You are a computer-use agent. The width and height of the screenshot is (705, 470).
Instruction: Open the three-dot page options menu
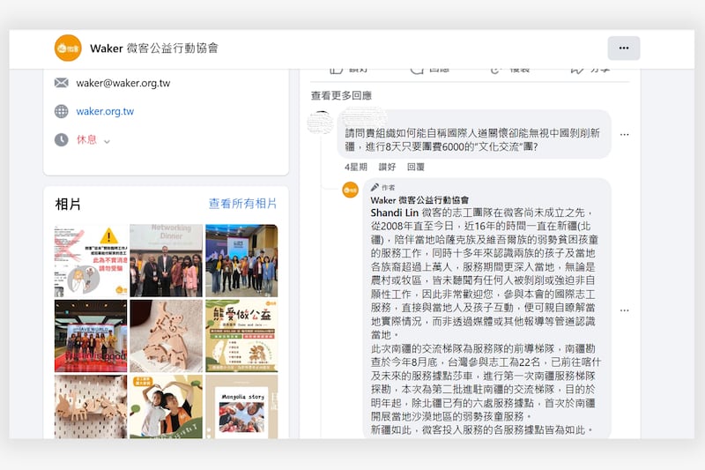coord(623,48)
